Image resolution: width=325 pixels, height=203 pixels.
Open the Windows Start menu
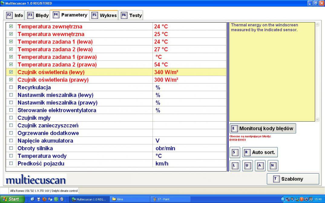pos(11,199)
